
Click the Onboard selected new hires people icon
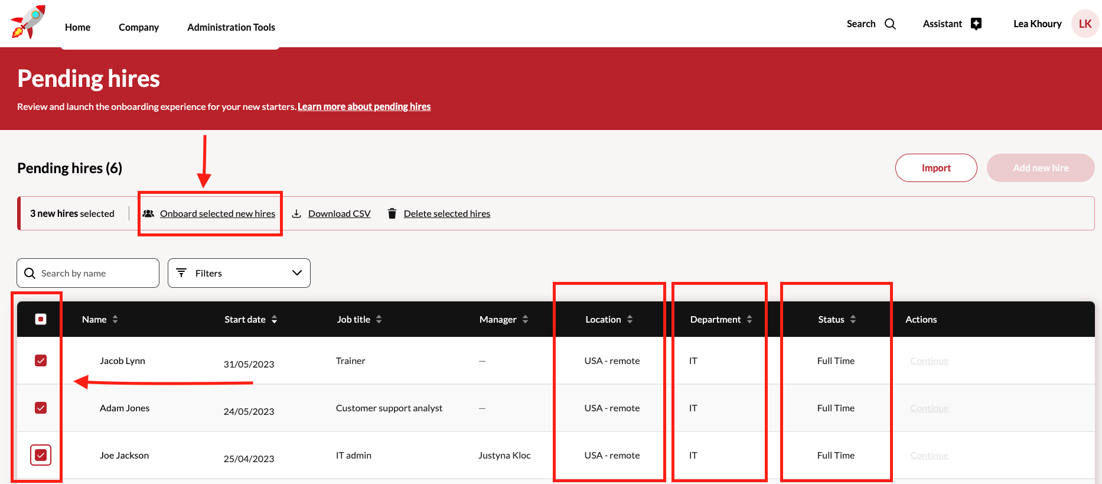point(148,214)
